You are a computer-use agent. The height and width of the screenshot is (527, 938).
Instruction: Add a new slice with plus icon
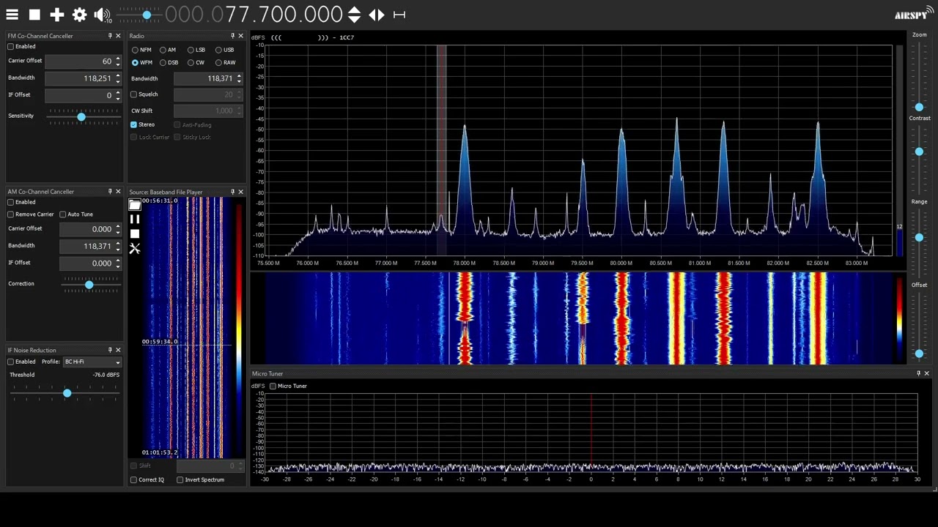pyautogui.click(x=57, y=15)
